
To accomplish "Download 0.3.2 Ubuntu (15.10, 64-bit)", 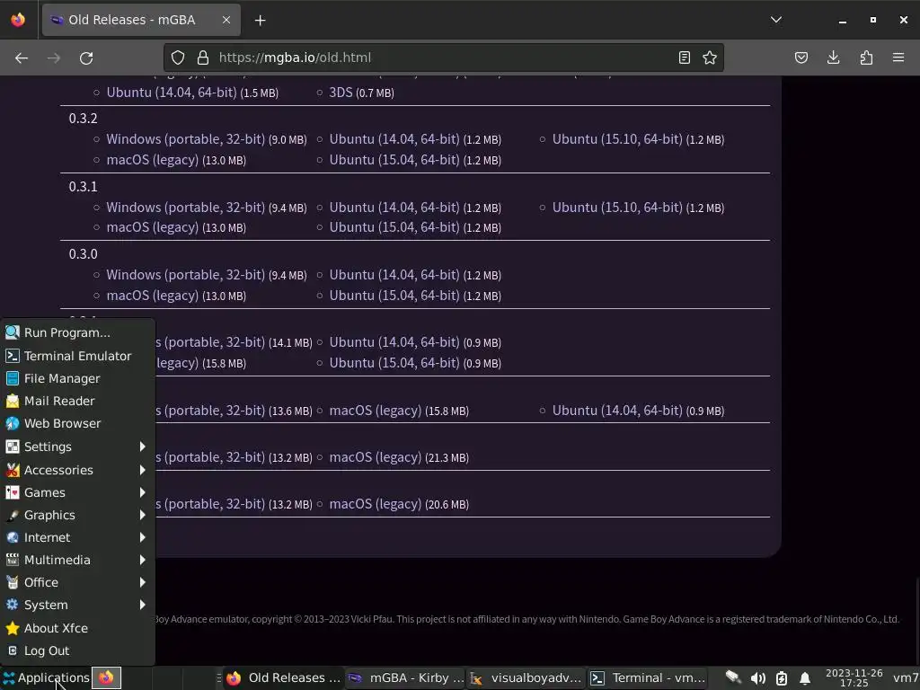I will (x=617, y=139).
